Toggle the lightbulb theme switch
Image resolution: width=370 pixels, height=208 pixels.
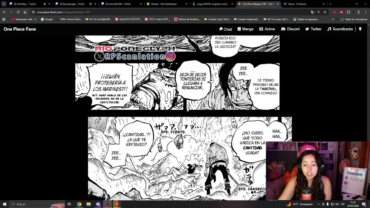coord(360,29)
